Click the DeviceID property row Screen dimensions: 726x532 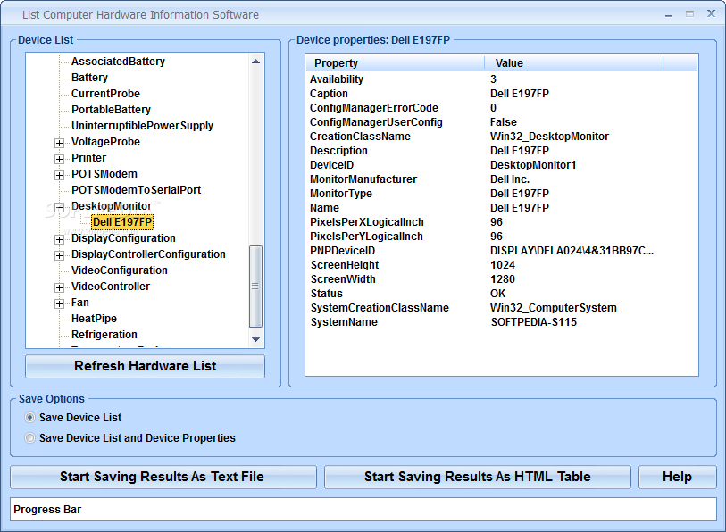[502, 165]
